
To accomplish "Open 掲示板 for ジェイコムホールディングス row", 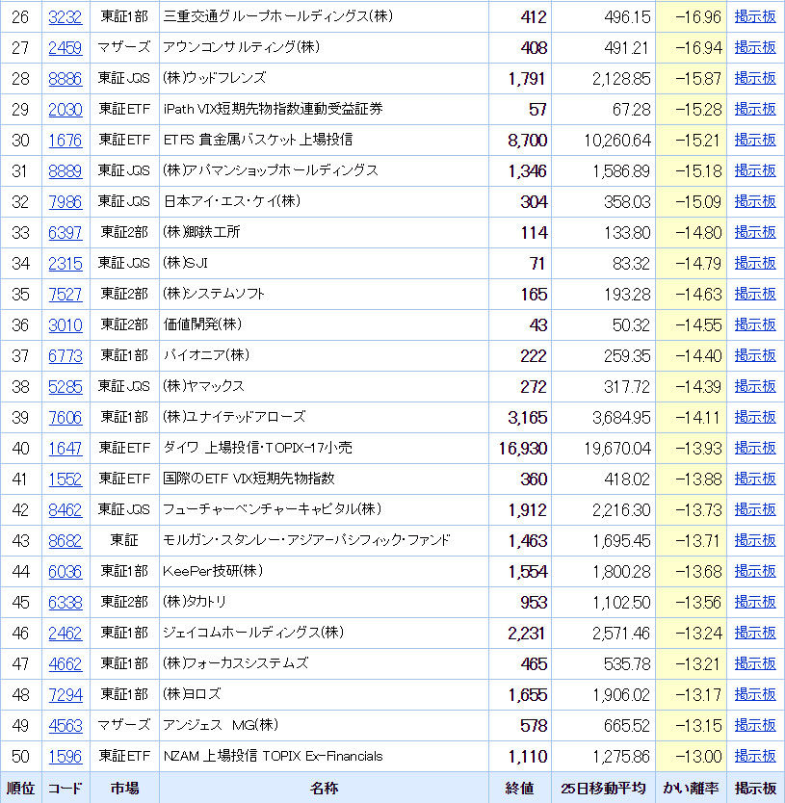I will [755, 633].
